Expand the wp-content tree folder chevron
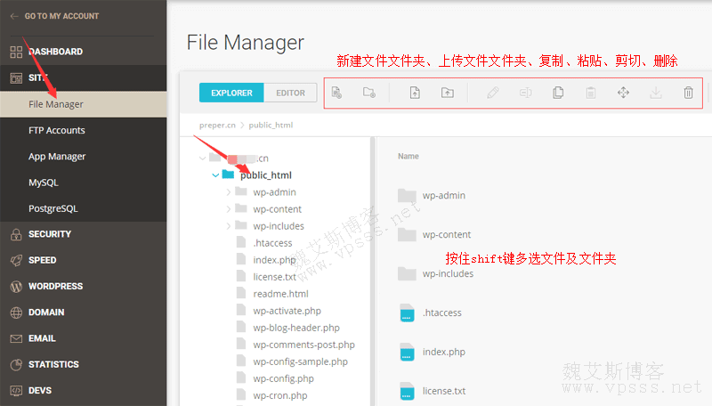Image resolution: width=712 pixels, height=406 pixels. click(229, 209)
